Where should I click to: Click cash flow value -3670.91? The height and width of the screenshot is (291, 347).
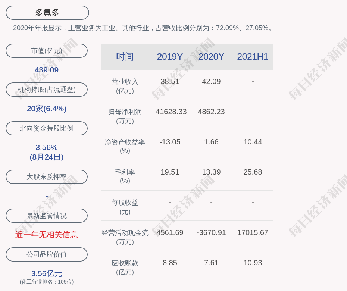[211, 232]
